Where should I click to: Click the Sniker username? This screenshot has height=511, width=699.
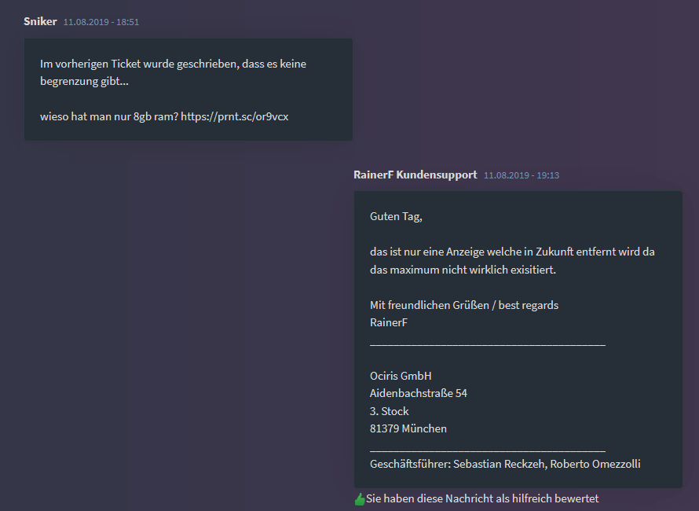click(x=40, y=21)
